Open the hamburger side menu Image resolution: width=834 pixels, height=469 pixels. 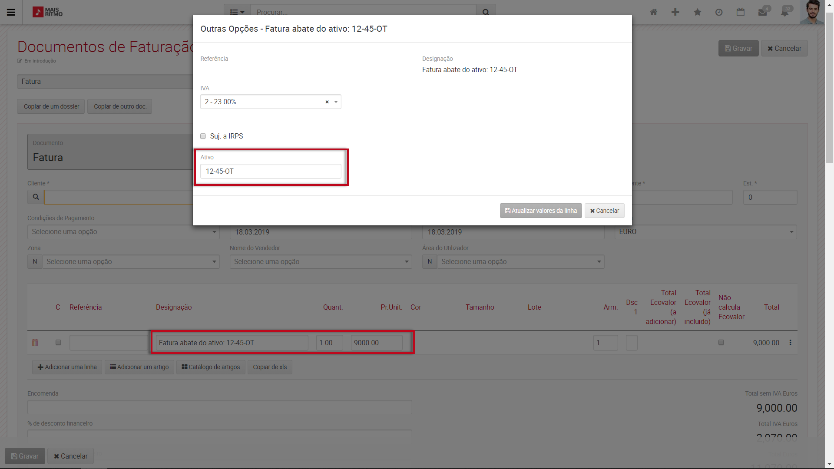[x=11, y=12]
